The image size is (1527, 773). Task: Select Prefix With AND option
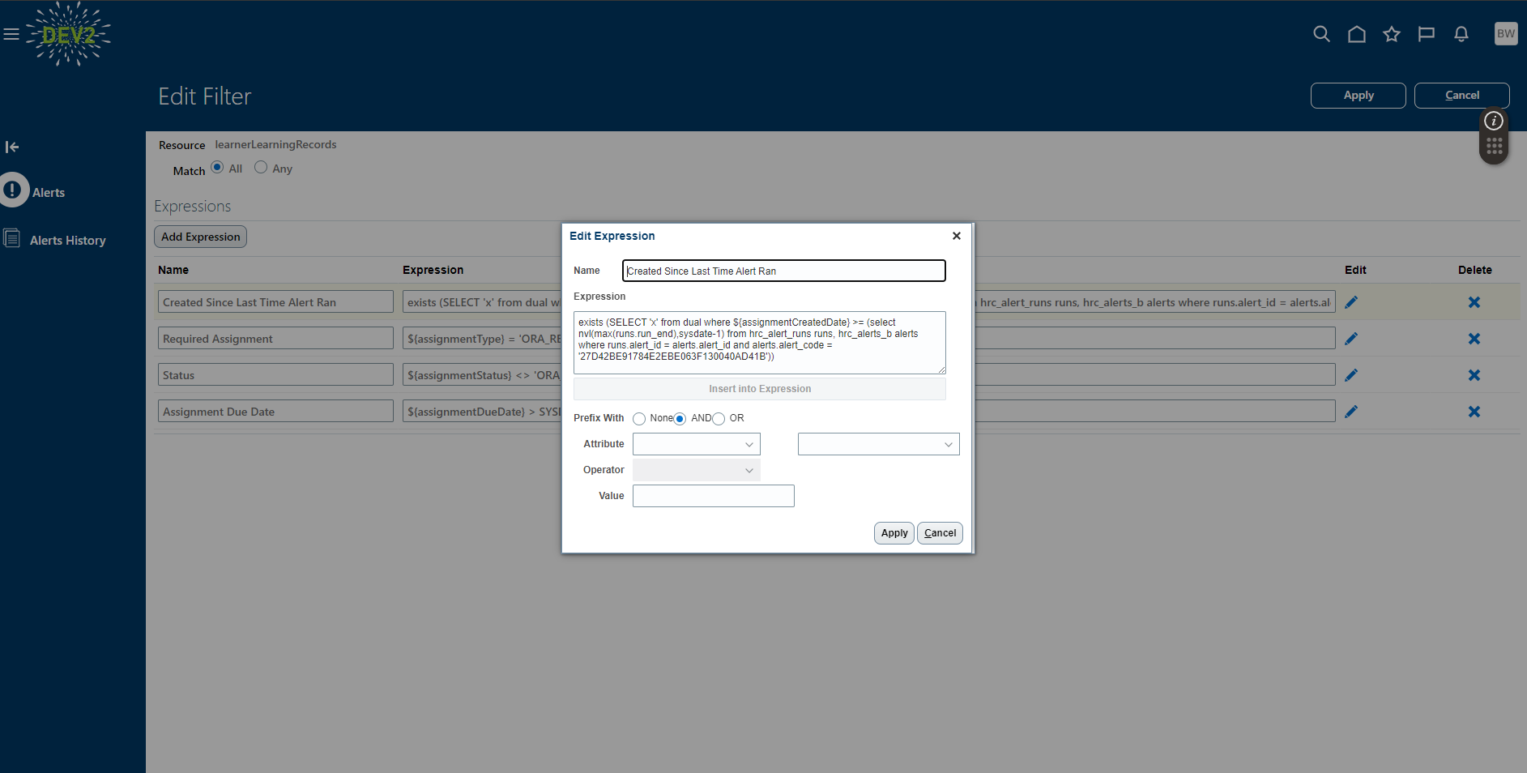[680, 419]
